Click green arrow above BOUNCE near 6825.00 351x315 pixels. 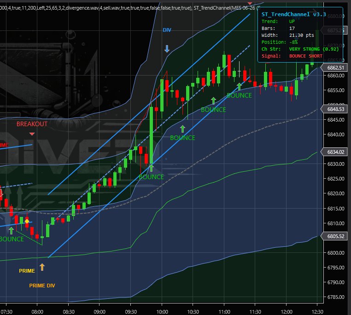pos(152,168)
